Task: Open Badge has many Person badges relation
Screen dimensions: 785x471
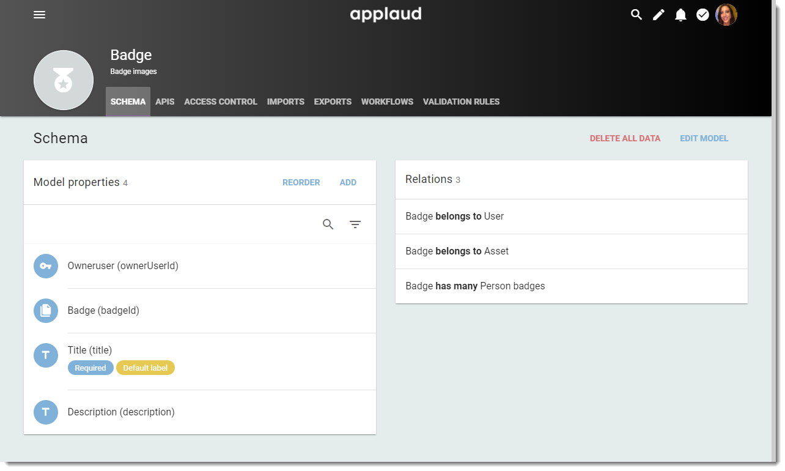Action: pyautogui.click(x=572, y=286)
